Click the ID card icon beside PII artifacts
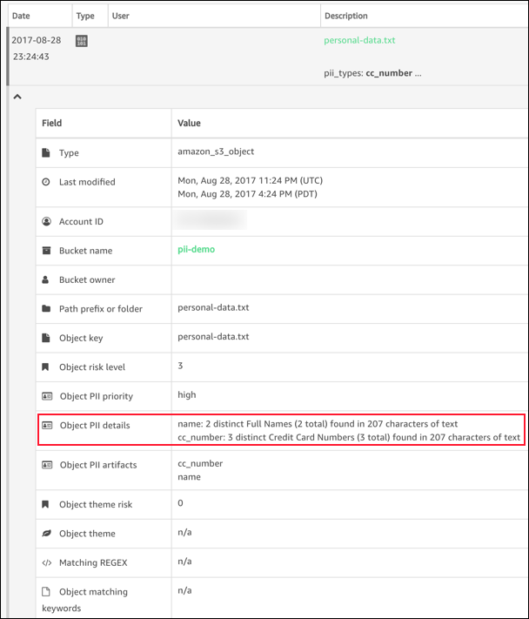 tap(47, 465)
